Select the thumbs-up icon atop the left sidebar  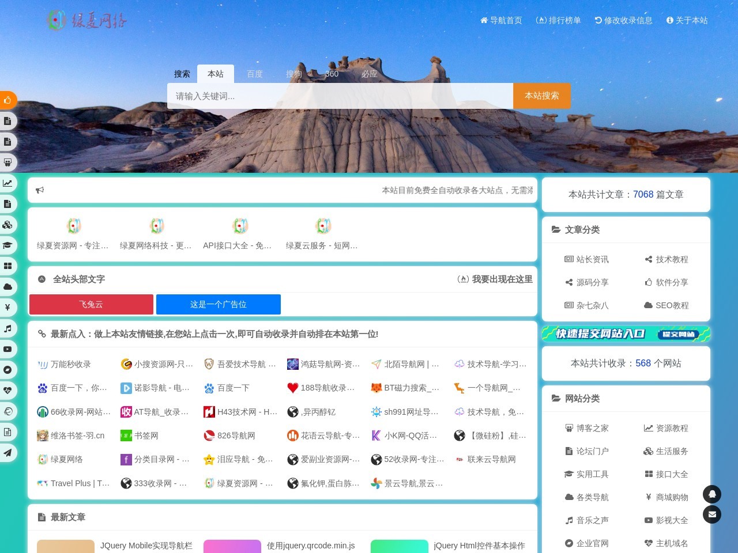point(8,100)
